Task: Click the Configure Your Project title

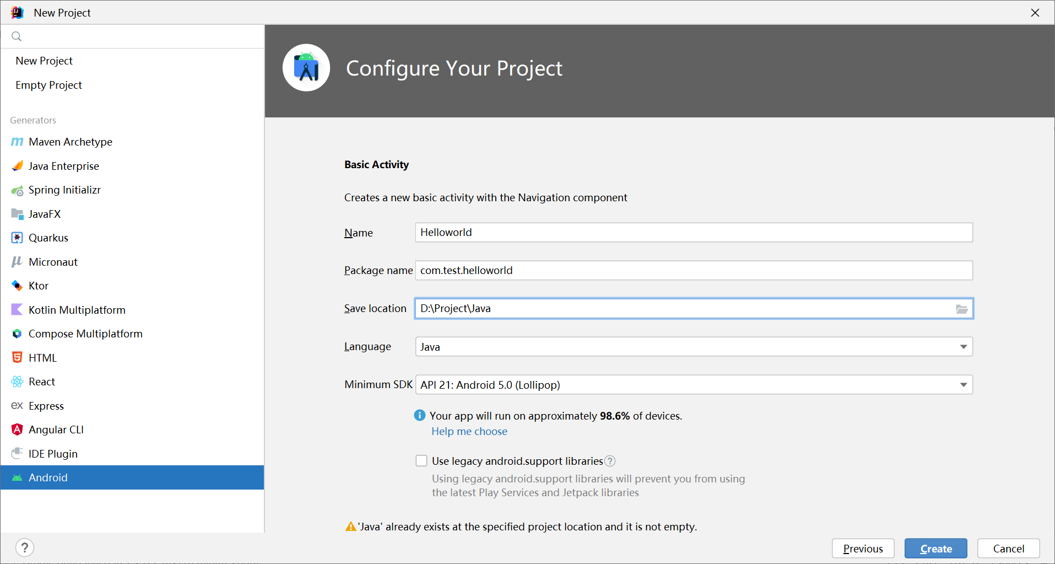Action: pyautogui.click(x=454, y=69)
